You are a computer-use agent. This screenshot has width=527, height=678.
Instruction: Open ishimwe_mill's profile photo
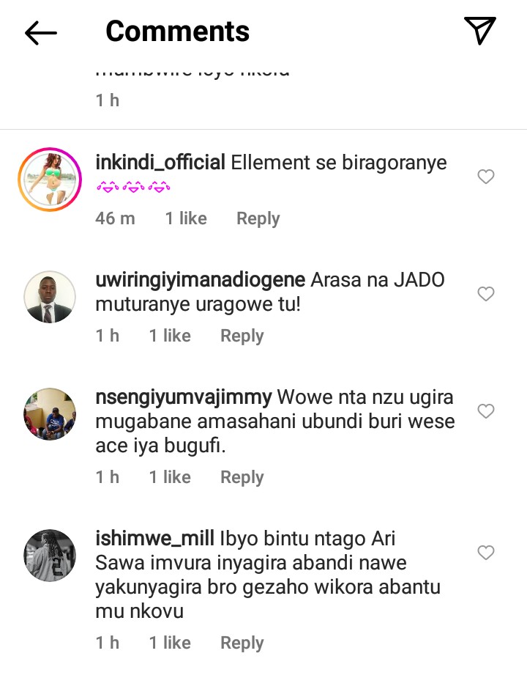(x=50, y=556)
